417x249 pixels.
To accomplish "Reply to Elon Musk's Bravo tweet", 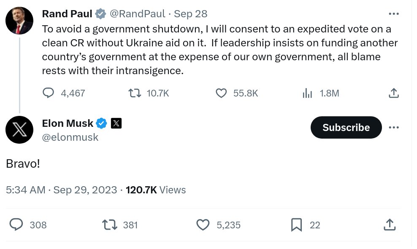I will coord(16,225).
